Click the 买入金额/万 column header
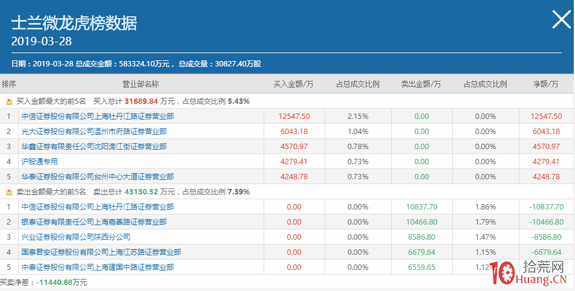This screenshot has height=291, width=575. coord(294,84)
